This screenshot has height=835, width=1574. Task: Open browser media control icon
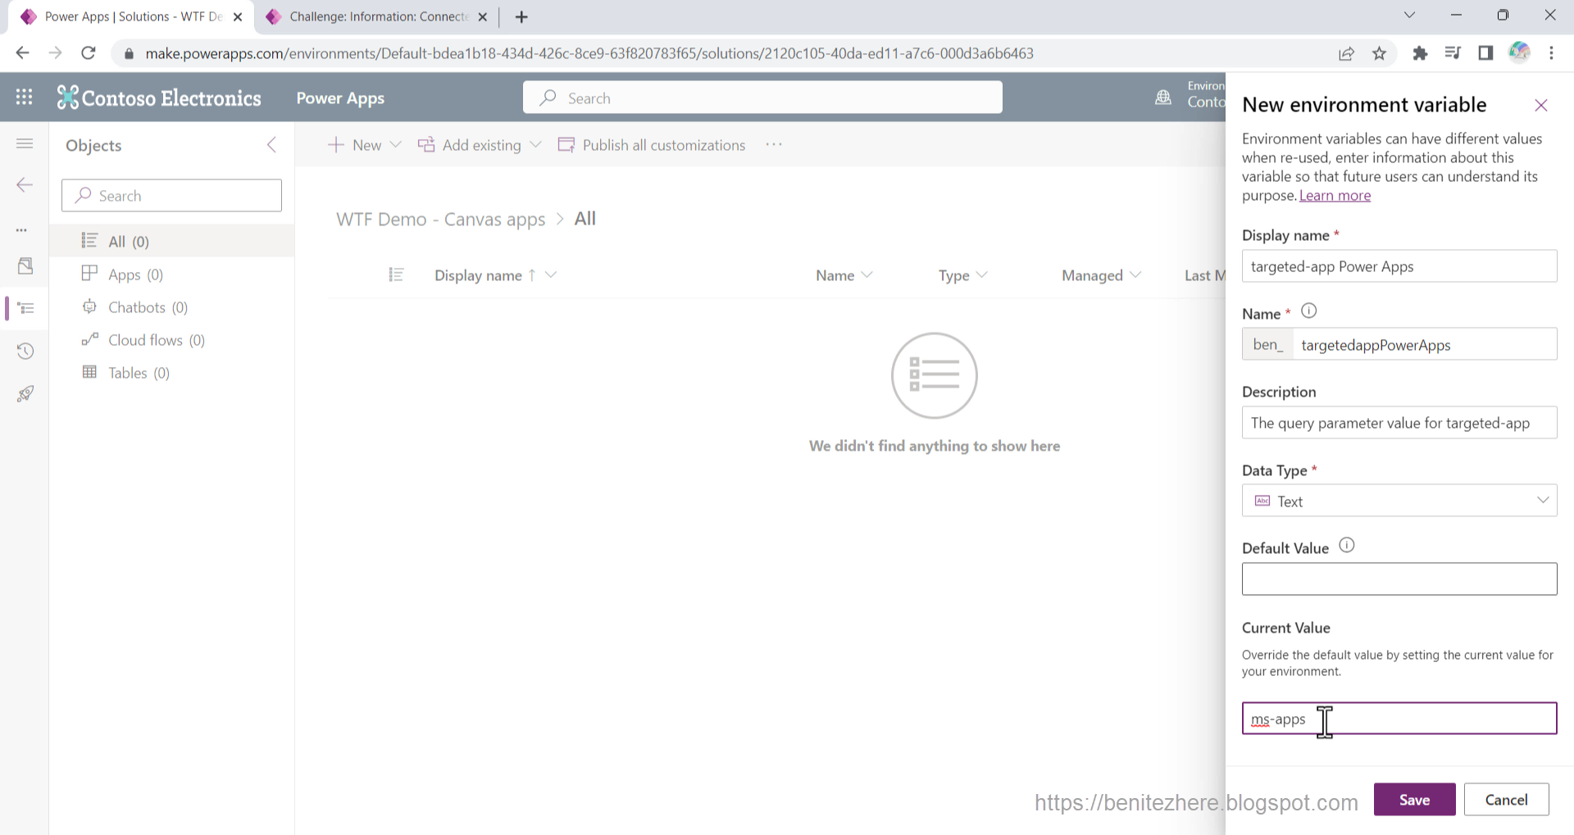(x=1453, y=53)
